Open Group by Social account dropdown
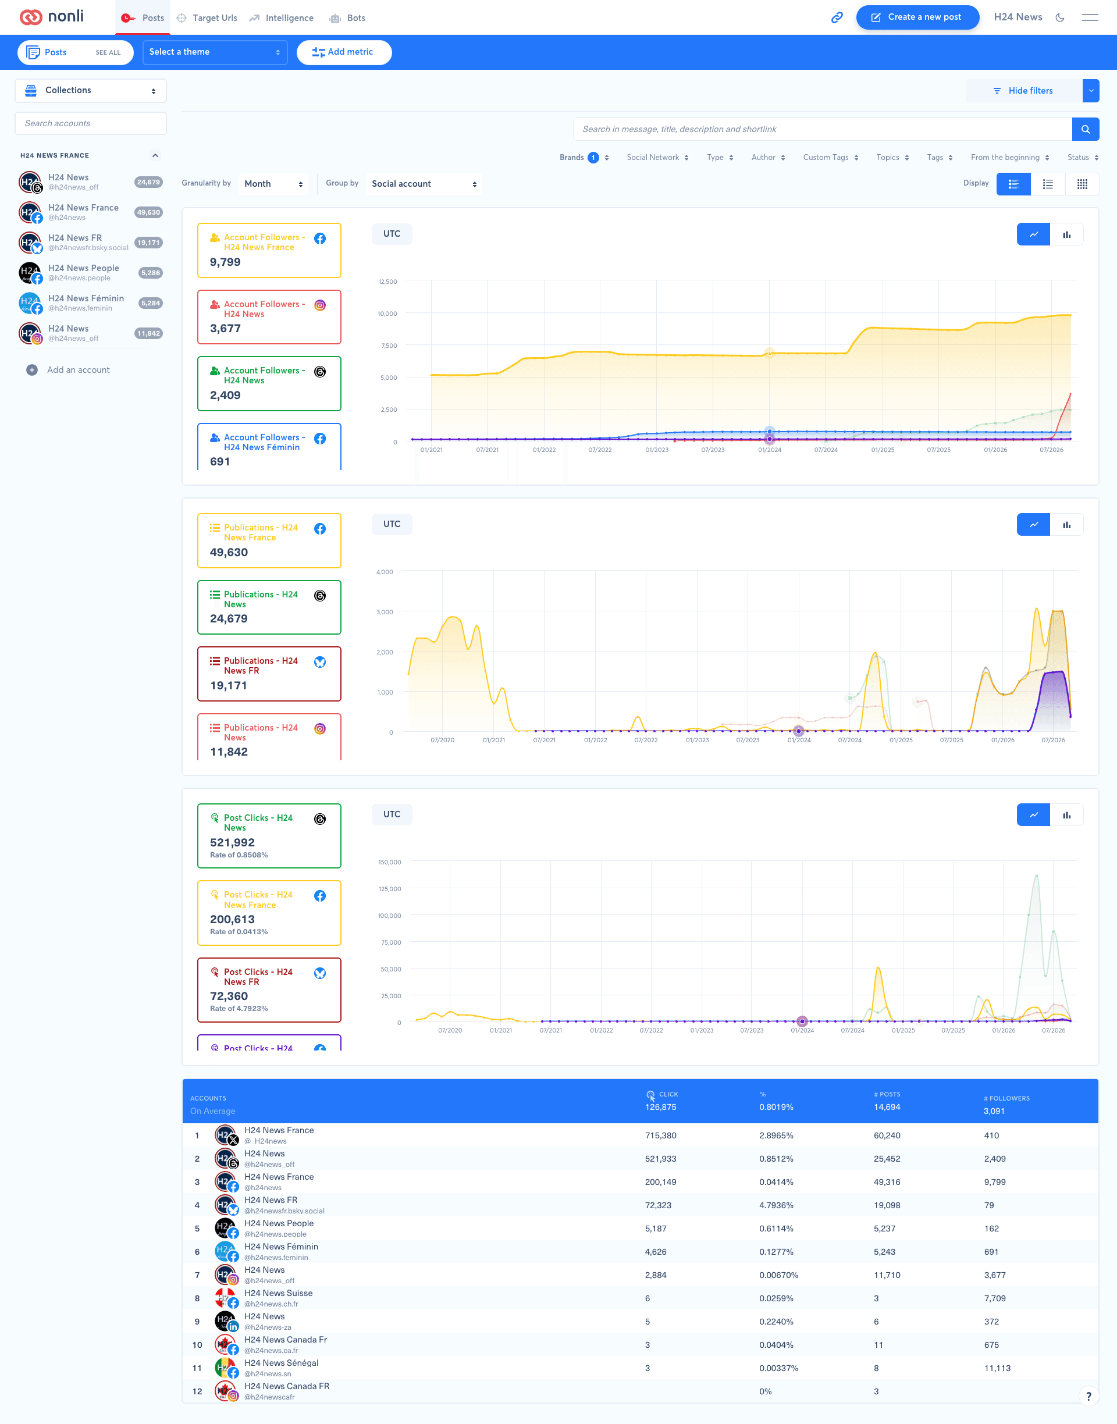The width and height of the screenshot is (1117, 1424). [424, 184]
